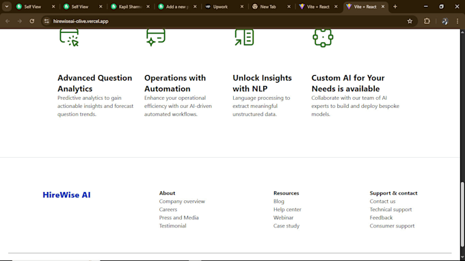Viewport: 465px width, 261px height.
Task: Open the Company overview link
Action: (182, 201)
